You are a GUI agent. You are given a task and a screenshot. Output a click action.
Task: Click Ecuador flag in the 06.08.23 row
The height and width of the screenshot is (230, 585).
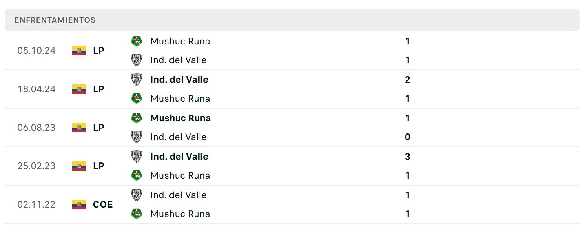[x=79, y=128]
